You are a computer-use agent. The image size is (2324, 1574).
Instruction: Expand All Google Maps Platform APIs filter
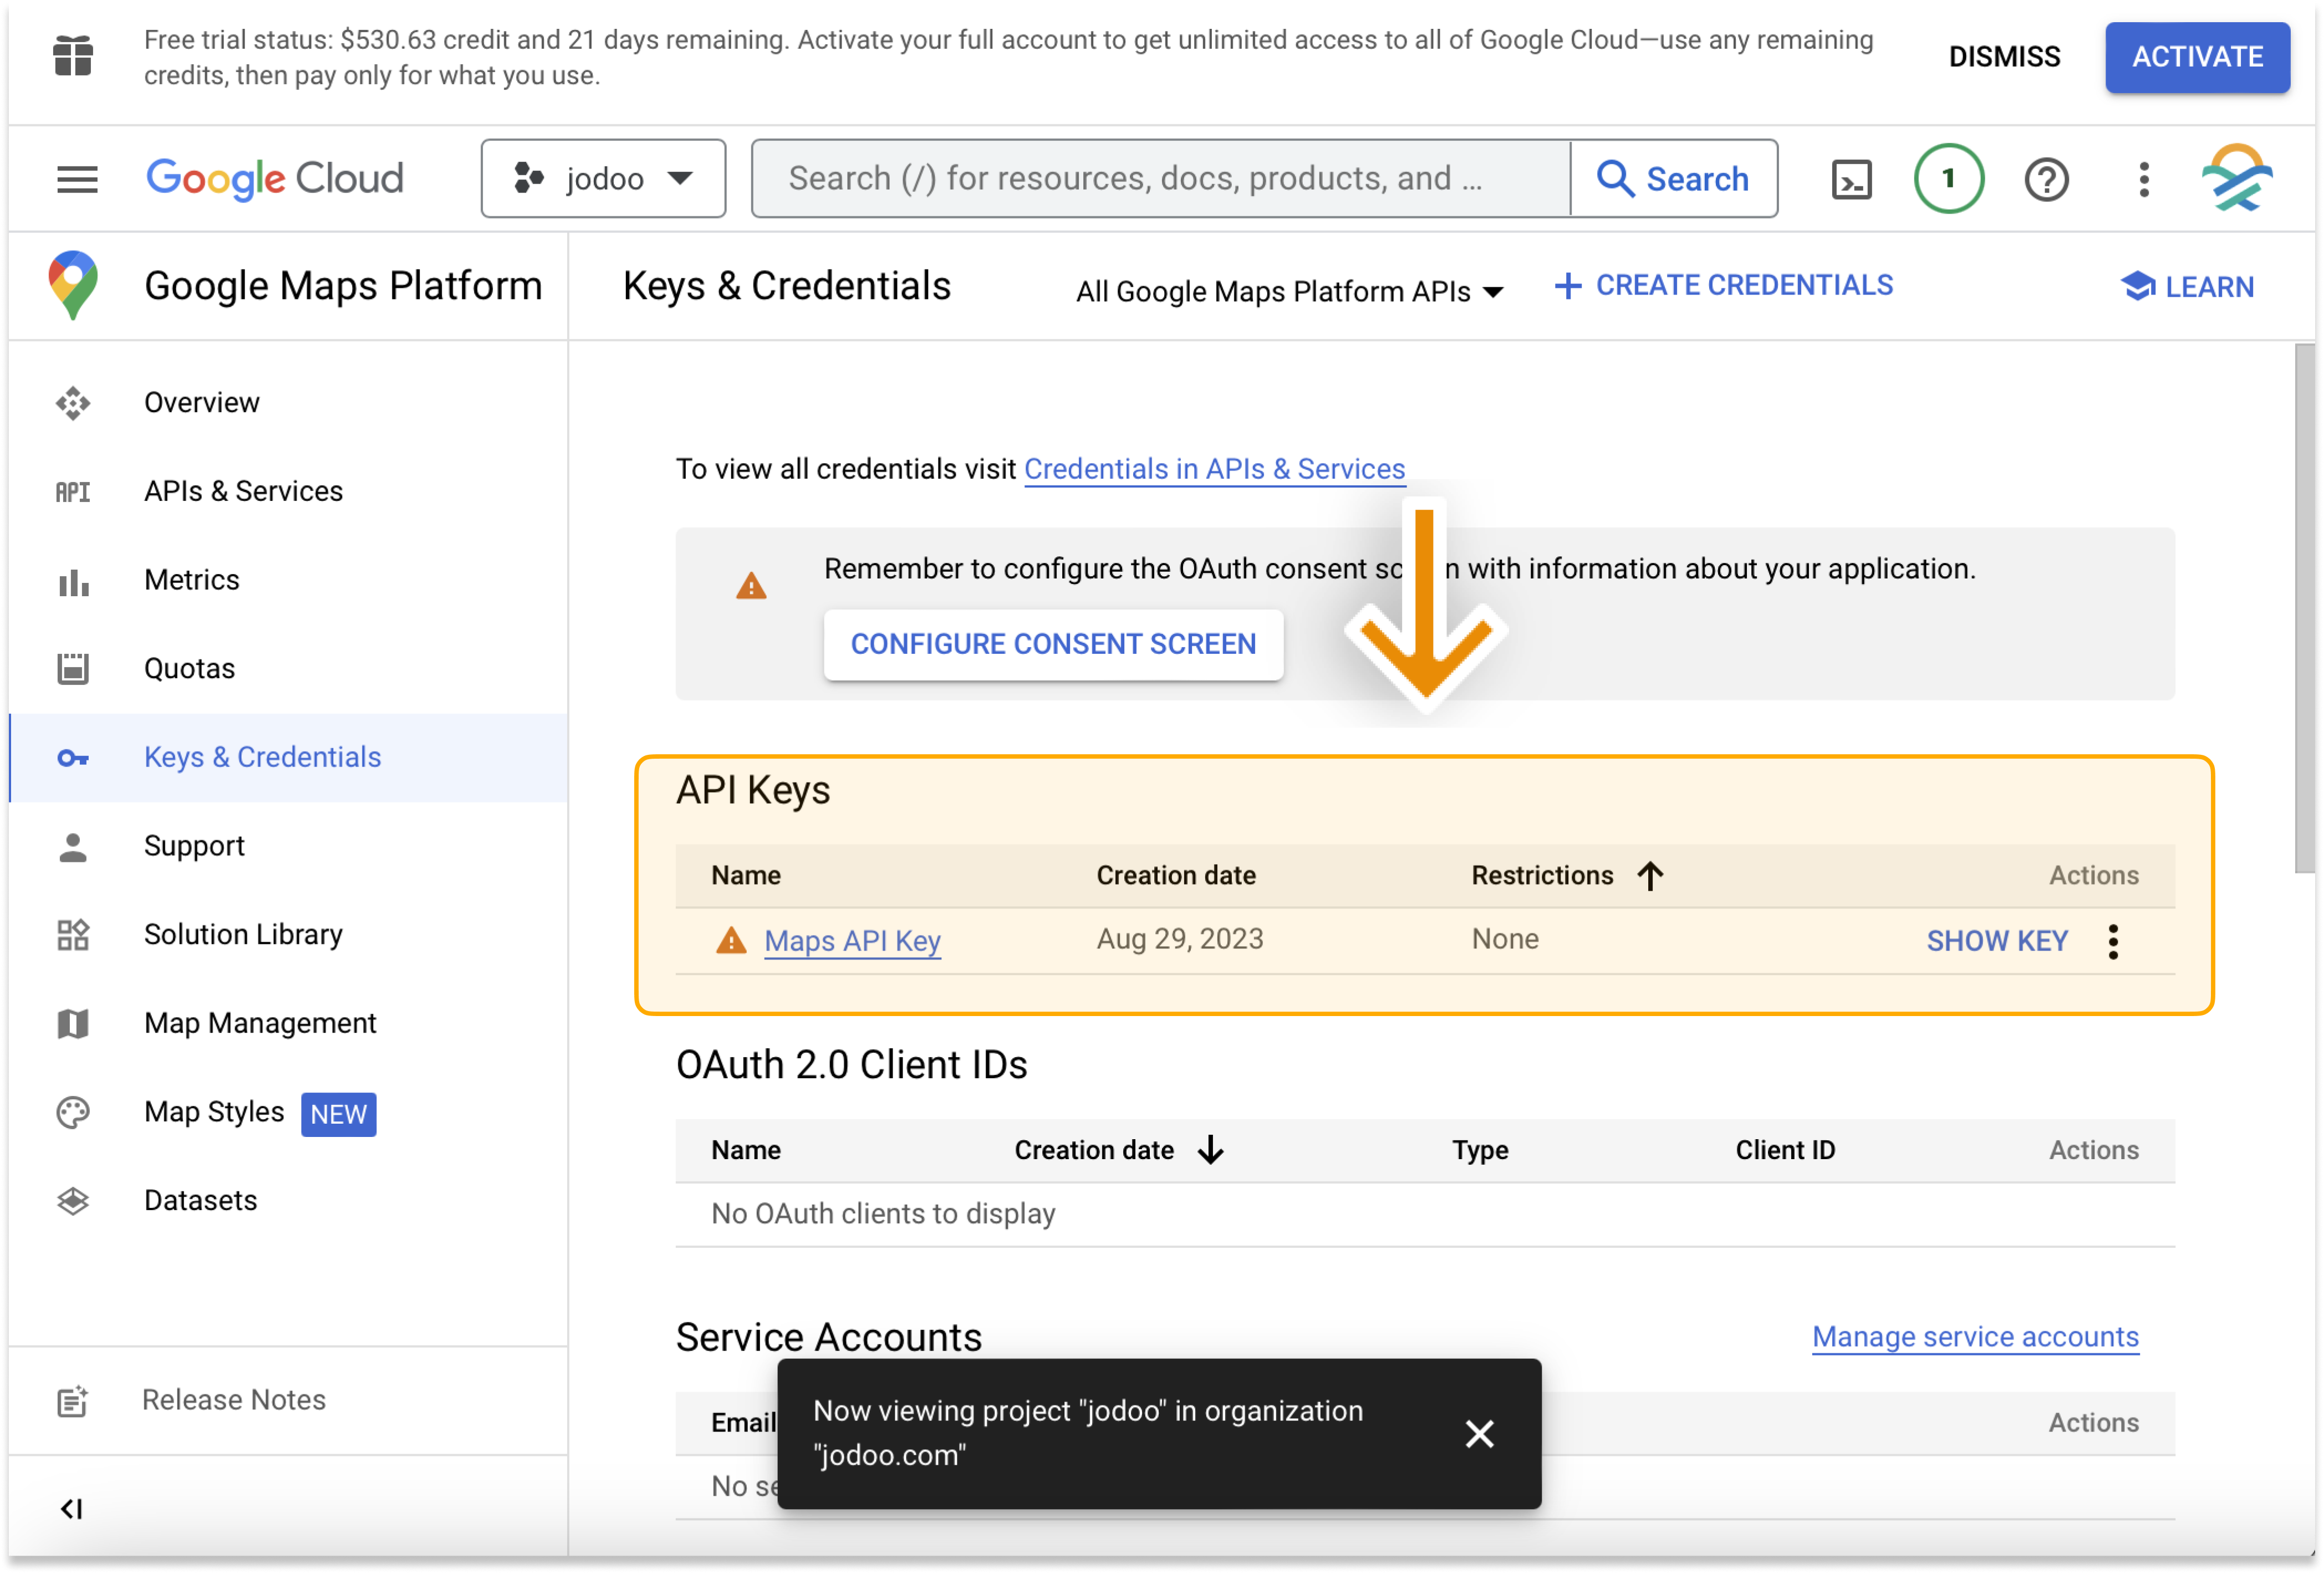[x=1289, y=291]
